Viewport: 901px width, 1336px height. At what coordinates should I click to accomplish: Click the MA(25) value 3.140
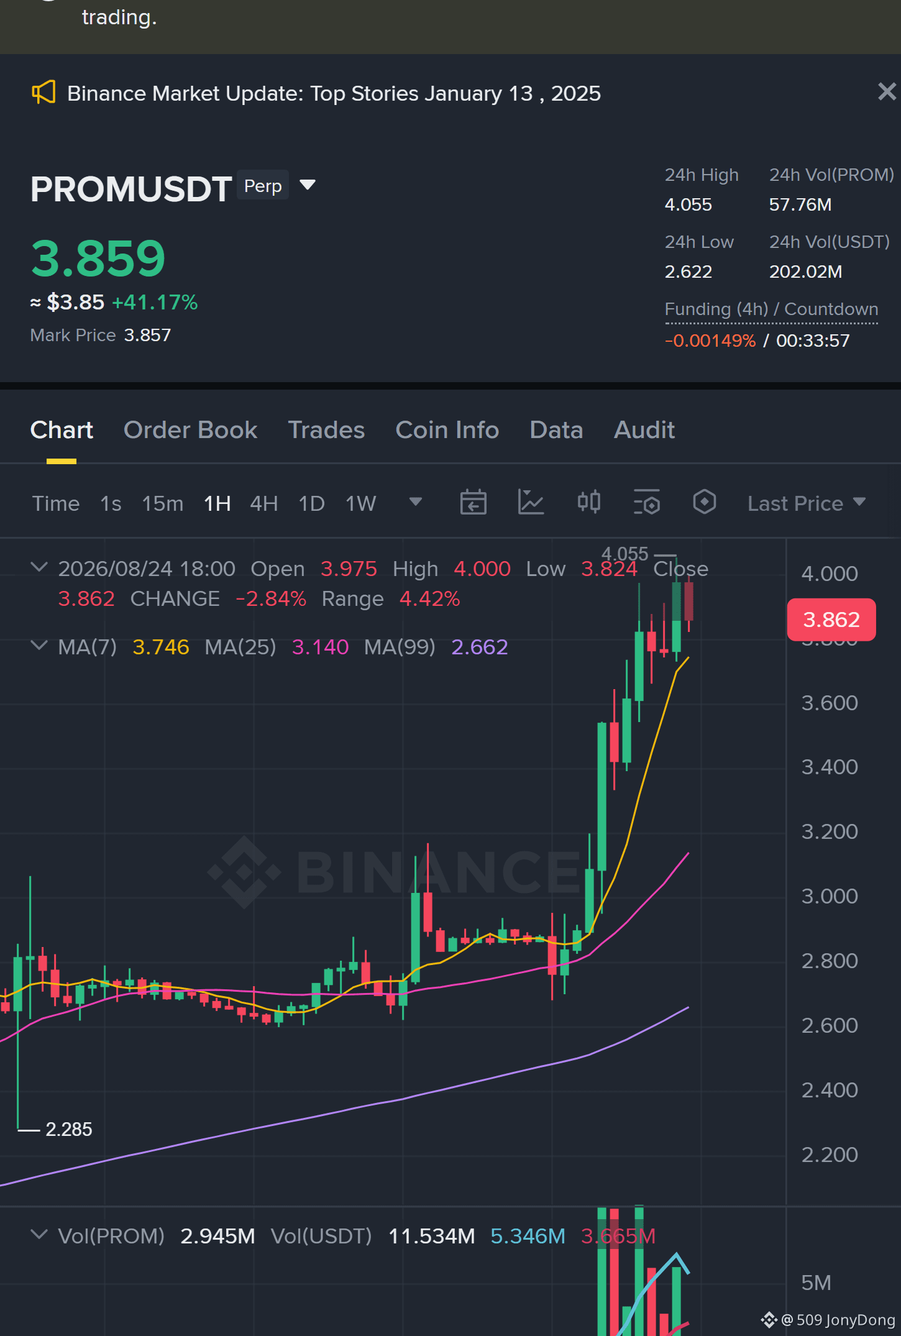(x=320, y=647)
